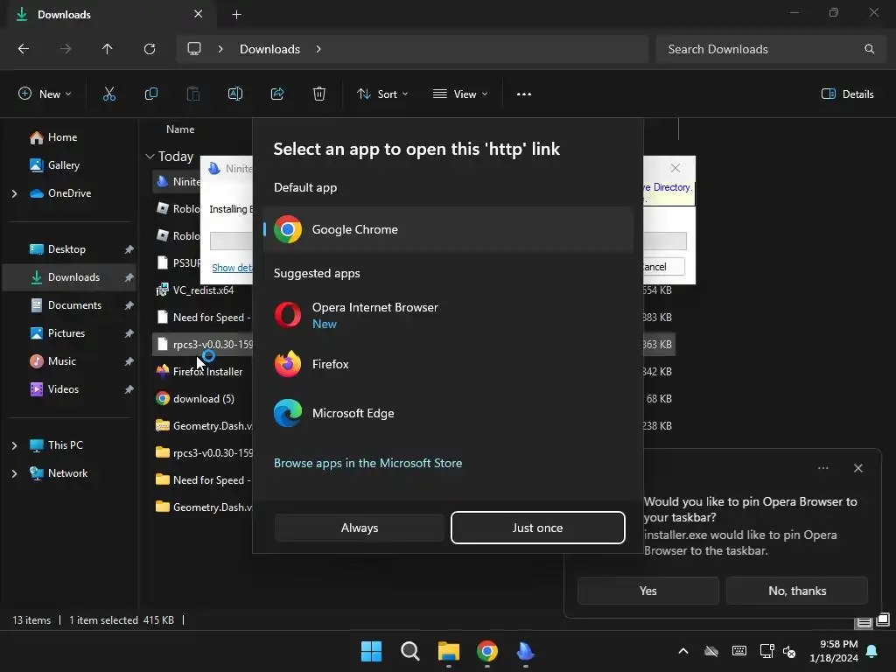896x672 pixels.
Task: Click the Name column header
Action: coord(180,129)
